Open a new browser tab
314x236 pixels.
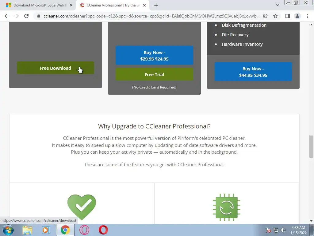(156, 5)
